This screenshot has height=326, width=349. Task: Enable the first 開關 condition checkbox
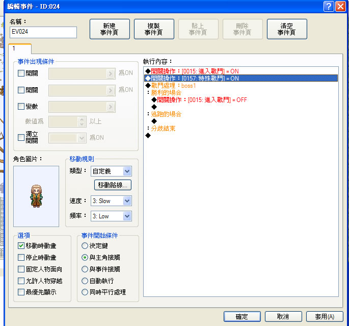[x=21, y=73]
